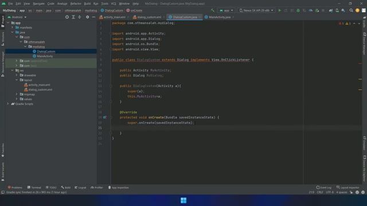
Task: Toggle the Structure side tab
Action: [2, 39]
